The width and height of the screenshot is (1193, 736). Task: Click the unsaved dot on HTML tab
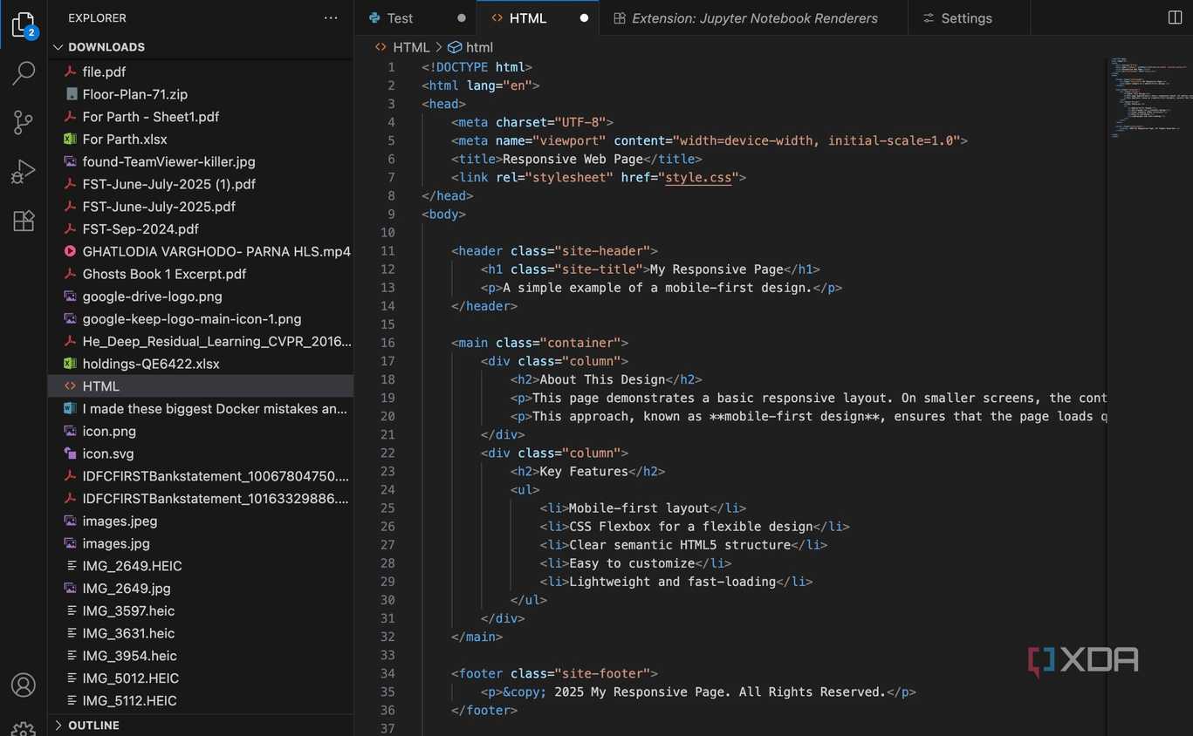[x=584, y=17]
